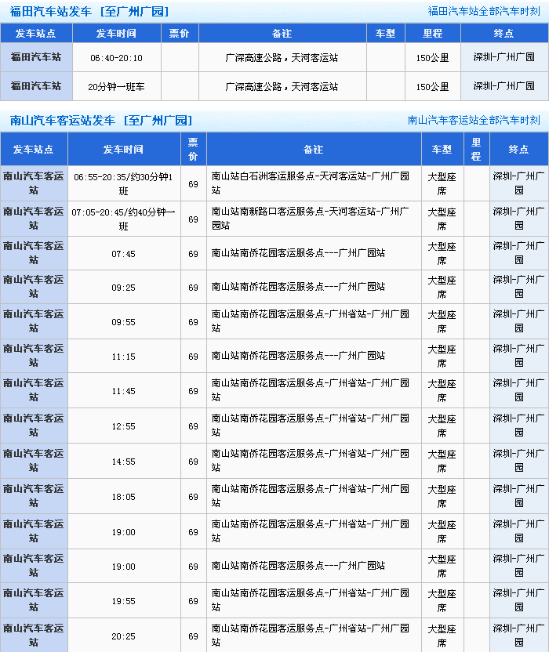
Task: Select the 20分钟一班车 cell
Action: tap(117, 87)
